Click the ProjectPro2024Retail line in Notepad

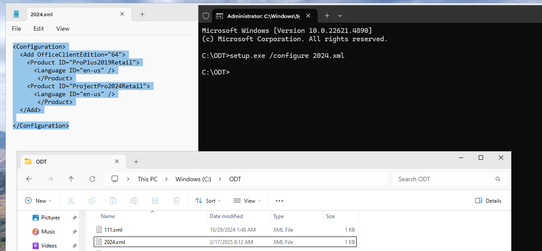tap(88, 86)
